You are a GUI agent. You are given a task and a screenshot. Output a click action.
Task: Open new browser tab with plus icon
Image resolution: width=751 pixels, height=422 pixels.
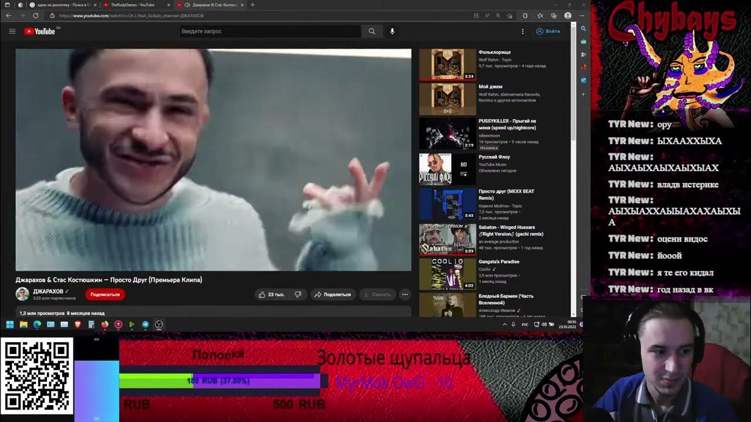[x=253, y=5]
